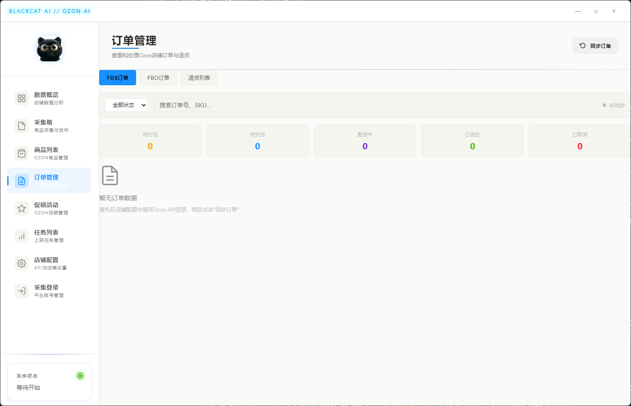Open the 商品列表 shopping bag icon
Screen dimensions: 631x406
pos(22,153)
